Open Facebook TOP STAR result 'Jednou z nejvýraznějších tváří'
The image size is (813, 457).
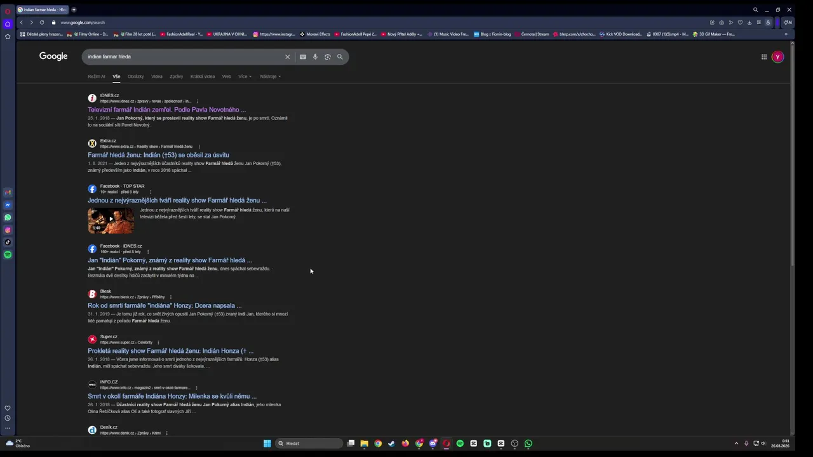click(x=177, y=201)
